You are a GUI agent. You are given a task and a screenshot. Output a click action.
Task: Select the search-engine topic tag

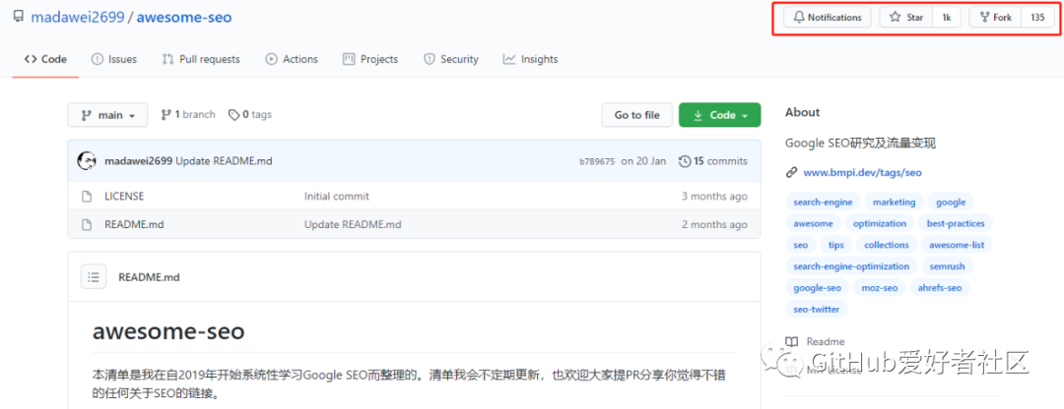(823, 202)
